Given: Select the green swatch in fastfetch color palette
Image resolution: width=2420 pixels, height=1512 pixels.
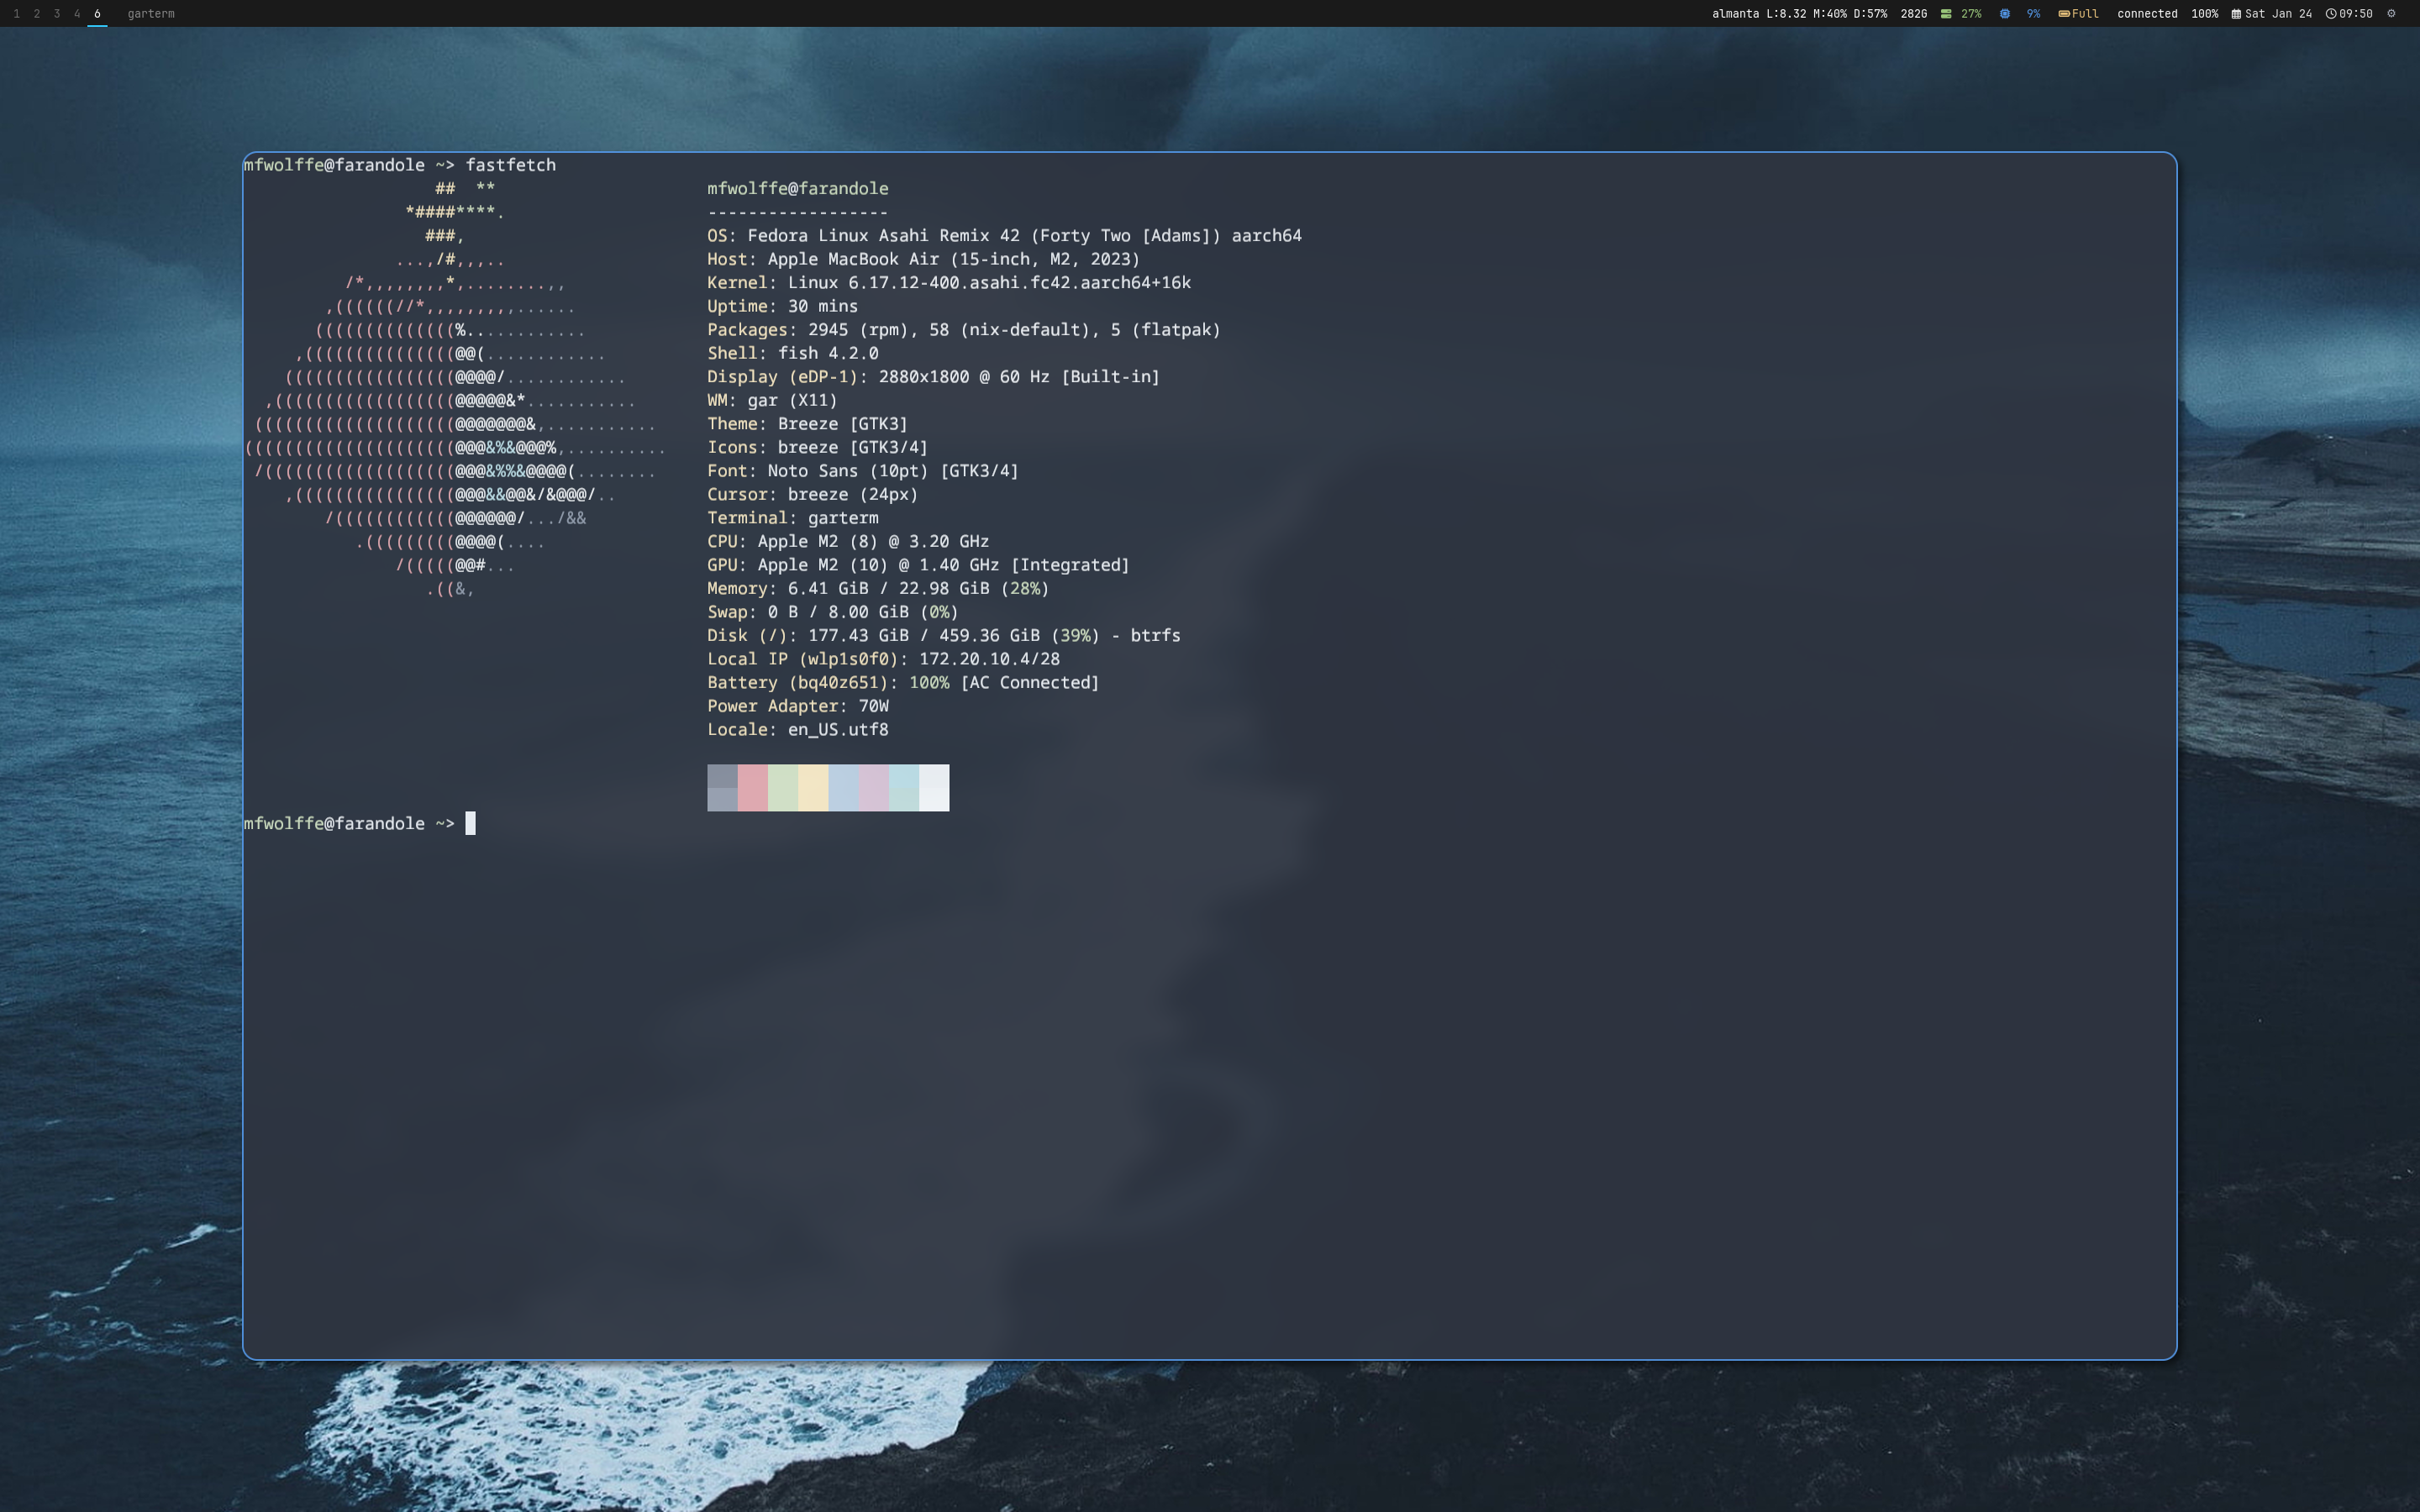Looking at the screenshot, I should pos(785,787).
